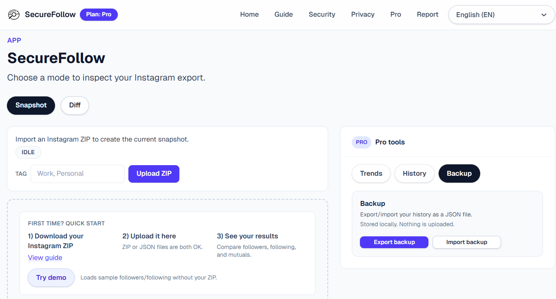Expand the English (EN) language dropdown
Viewport: 556px width, 299px height.
click(495, 15)
